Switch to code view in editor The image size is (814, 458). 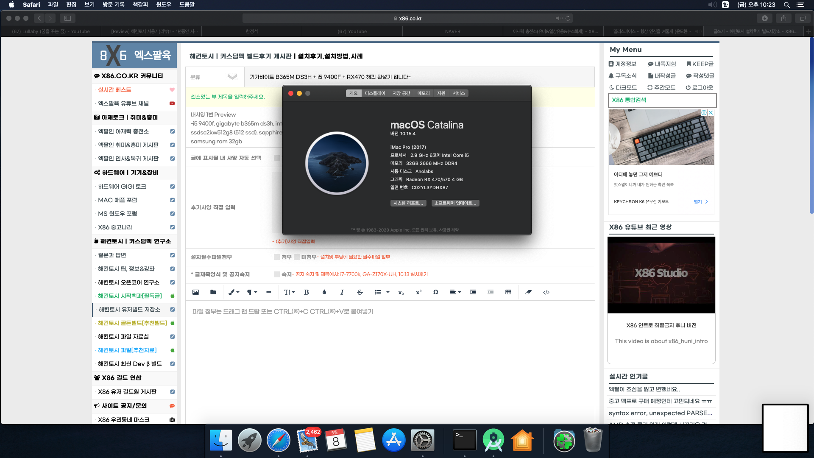[x=546, y=292]
